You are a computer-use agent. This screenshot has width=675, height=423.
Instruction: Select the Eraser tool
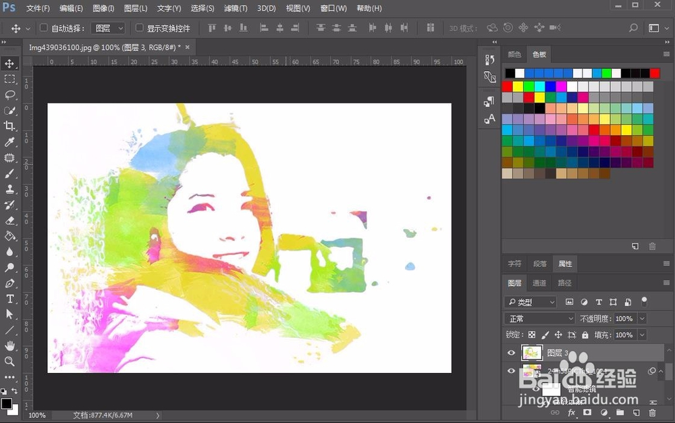[9, 220]
